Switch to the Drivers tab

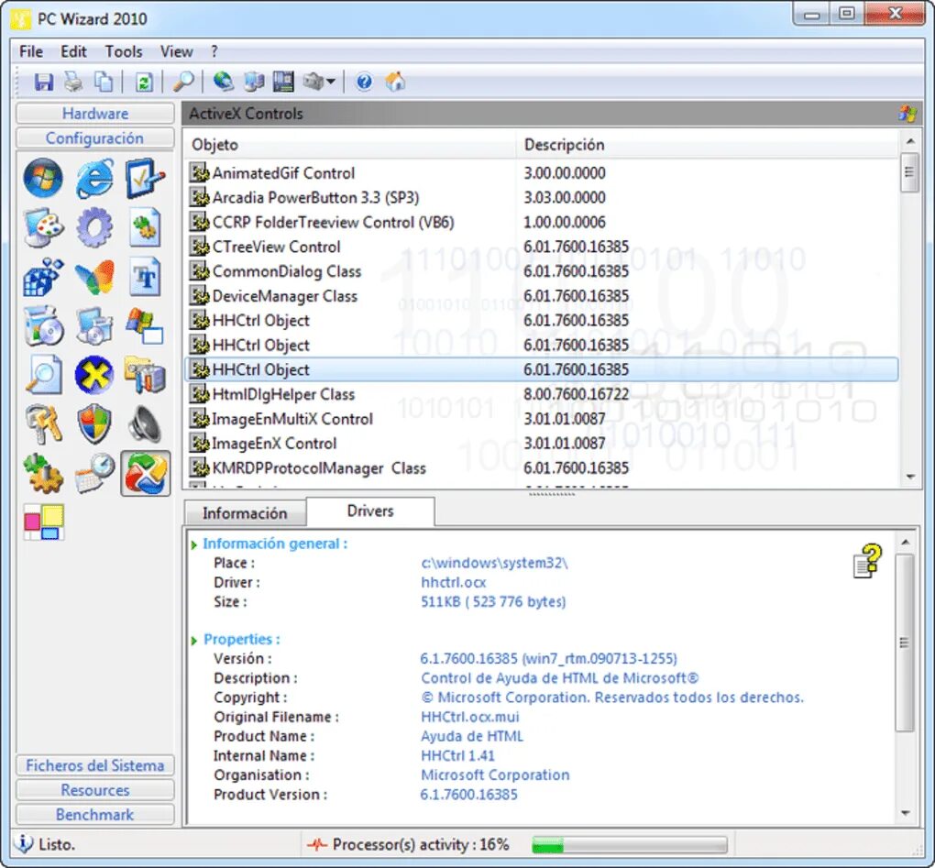point(370,511)
